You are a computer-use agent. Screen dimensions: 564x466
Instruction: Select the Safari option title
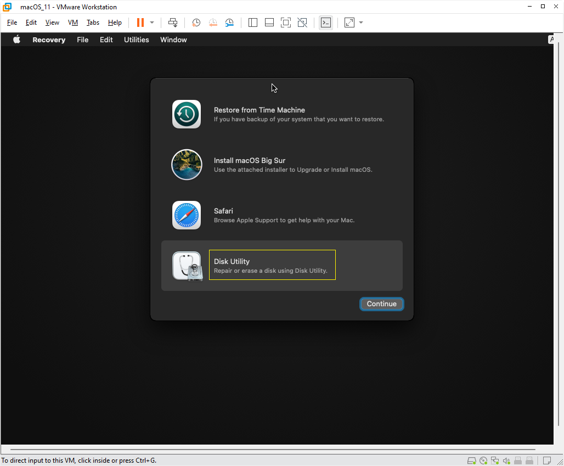223,211
